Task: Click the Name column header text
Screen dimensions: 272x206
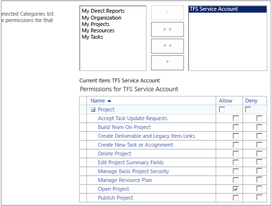Action: coord(98,101)
